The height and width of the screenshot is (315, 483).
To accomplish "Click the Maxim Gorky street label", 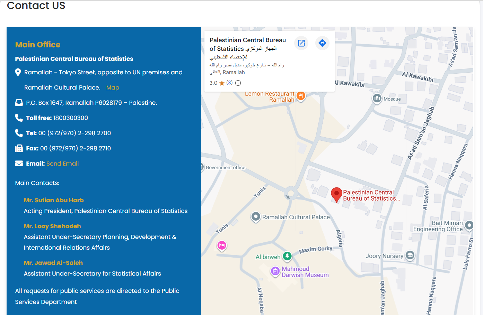I will pyautogui.click(x=316, y=249).
